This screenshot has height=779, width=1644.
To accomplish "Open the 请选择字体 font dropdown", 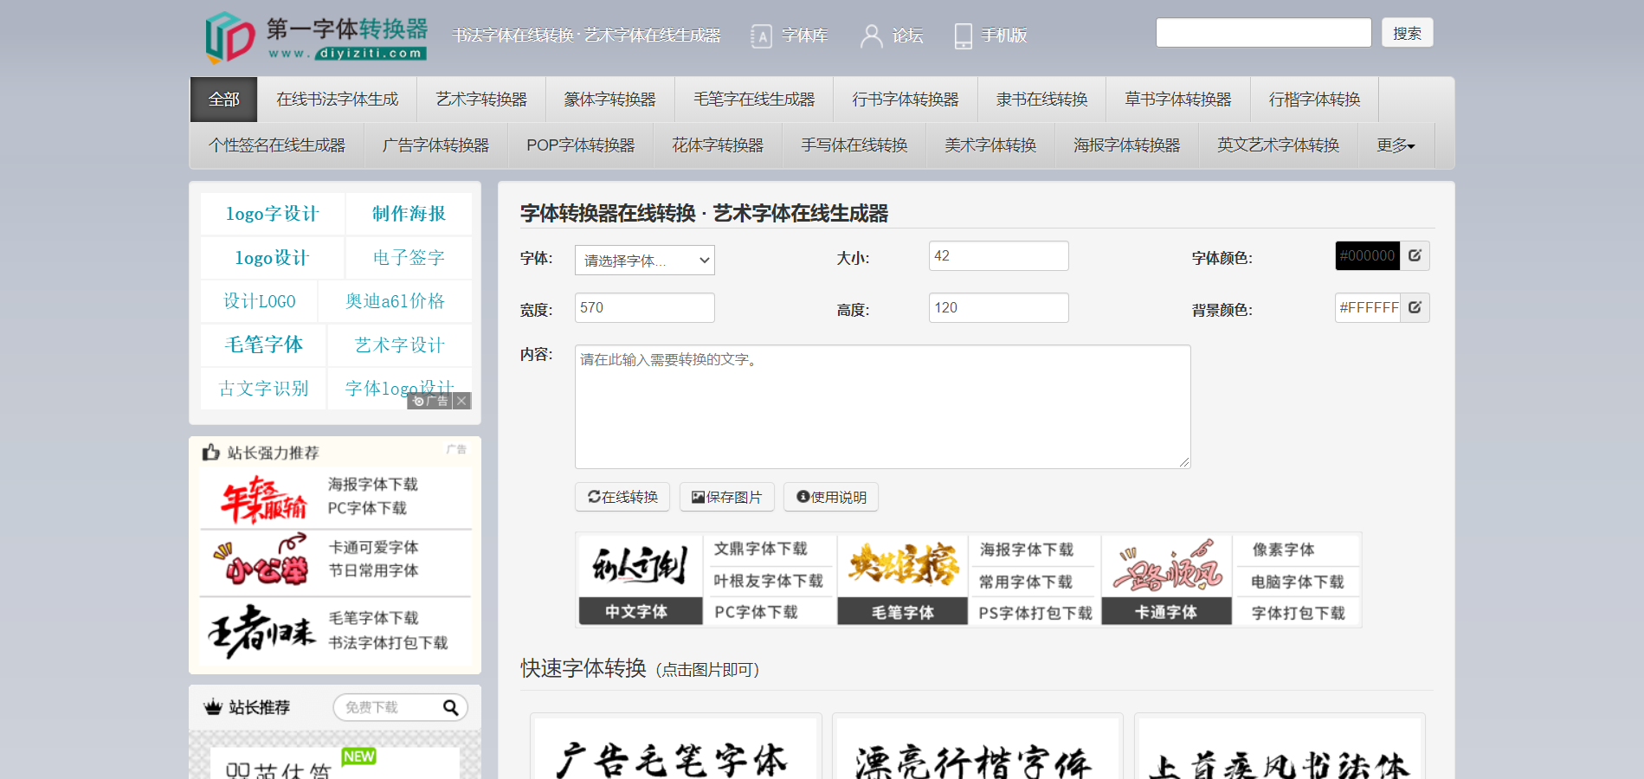I will click(x=644, y=261).
